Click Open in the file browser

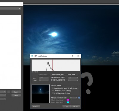pos(16,92)
